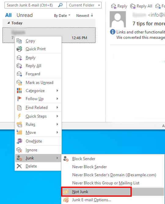Viewport: 165px width, 204px height.
Task: Open the Current Folder search scope dropdown
Action: [99, 5]
